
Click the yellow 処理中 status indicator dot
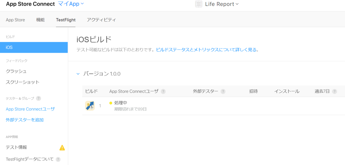coord(111,103)
